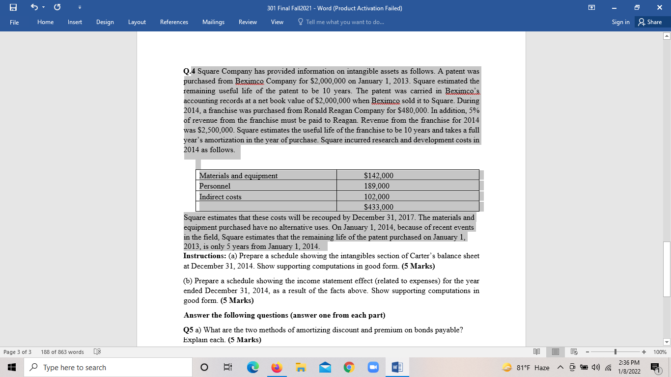Save the document via Quick Access Toolbar

[12, 6]
